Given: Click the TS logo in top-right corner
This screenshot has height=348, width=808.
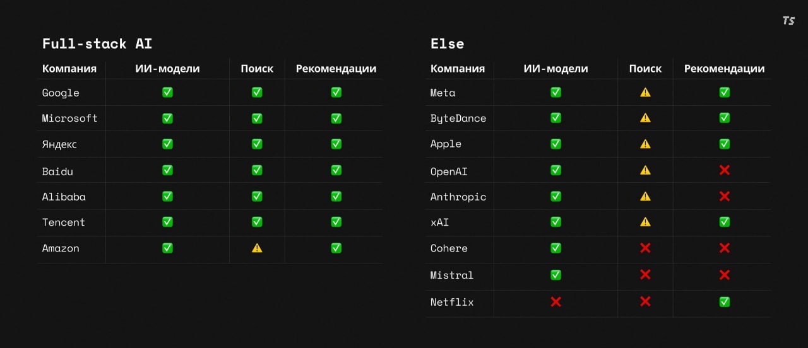Looking at the screenshot, I should tap(788, 21).
